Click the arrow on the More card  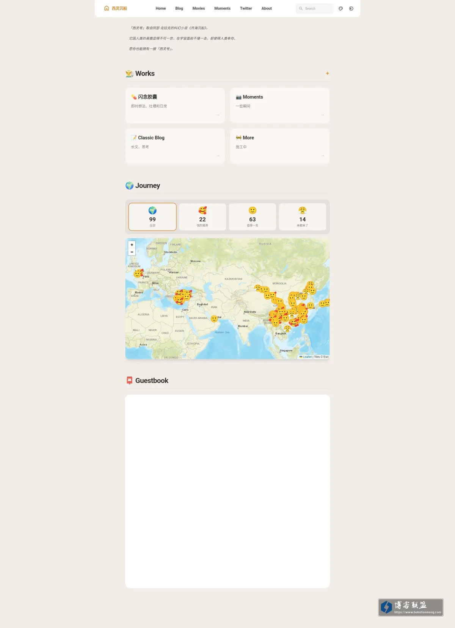pyautogui.click(x=323, y=155)
